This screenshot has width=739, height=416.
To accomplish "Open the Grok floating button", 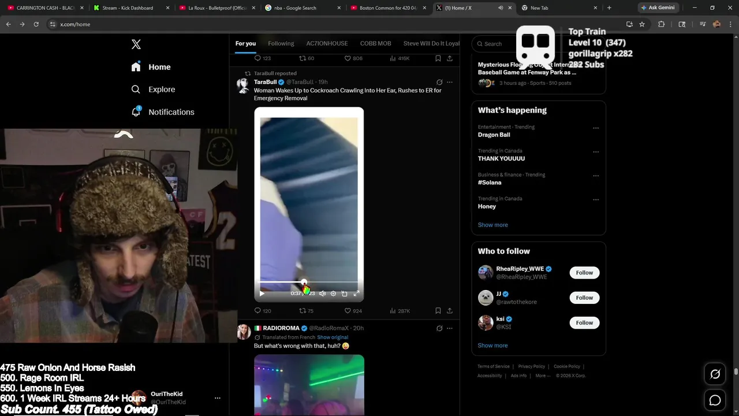I will pyautogui.click(x=715, y=374).
